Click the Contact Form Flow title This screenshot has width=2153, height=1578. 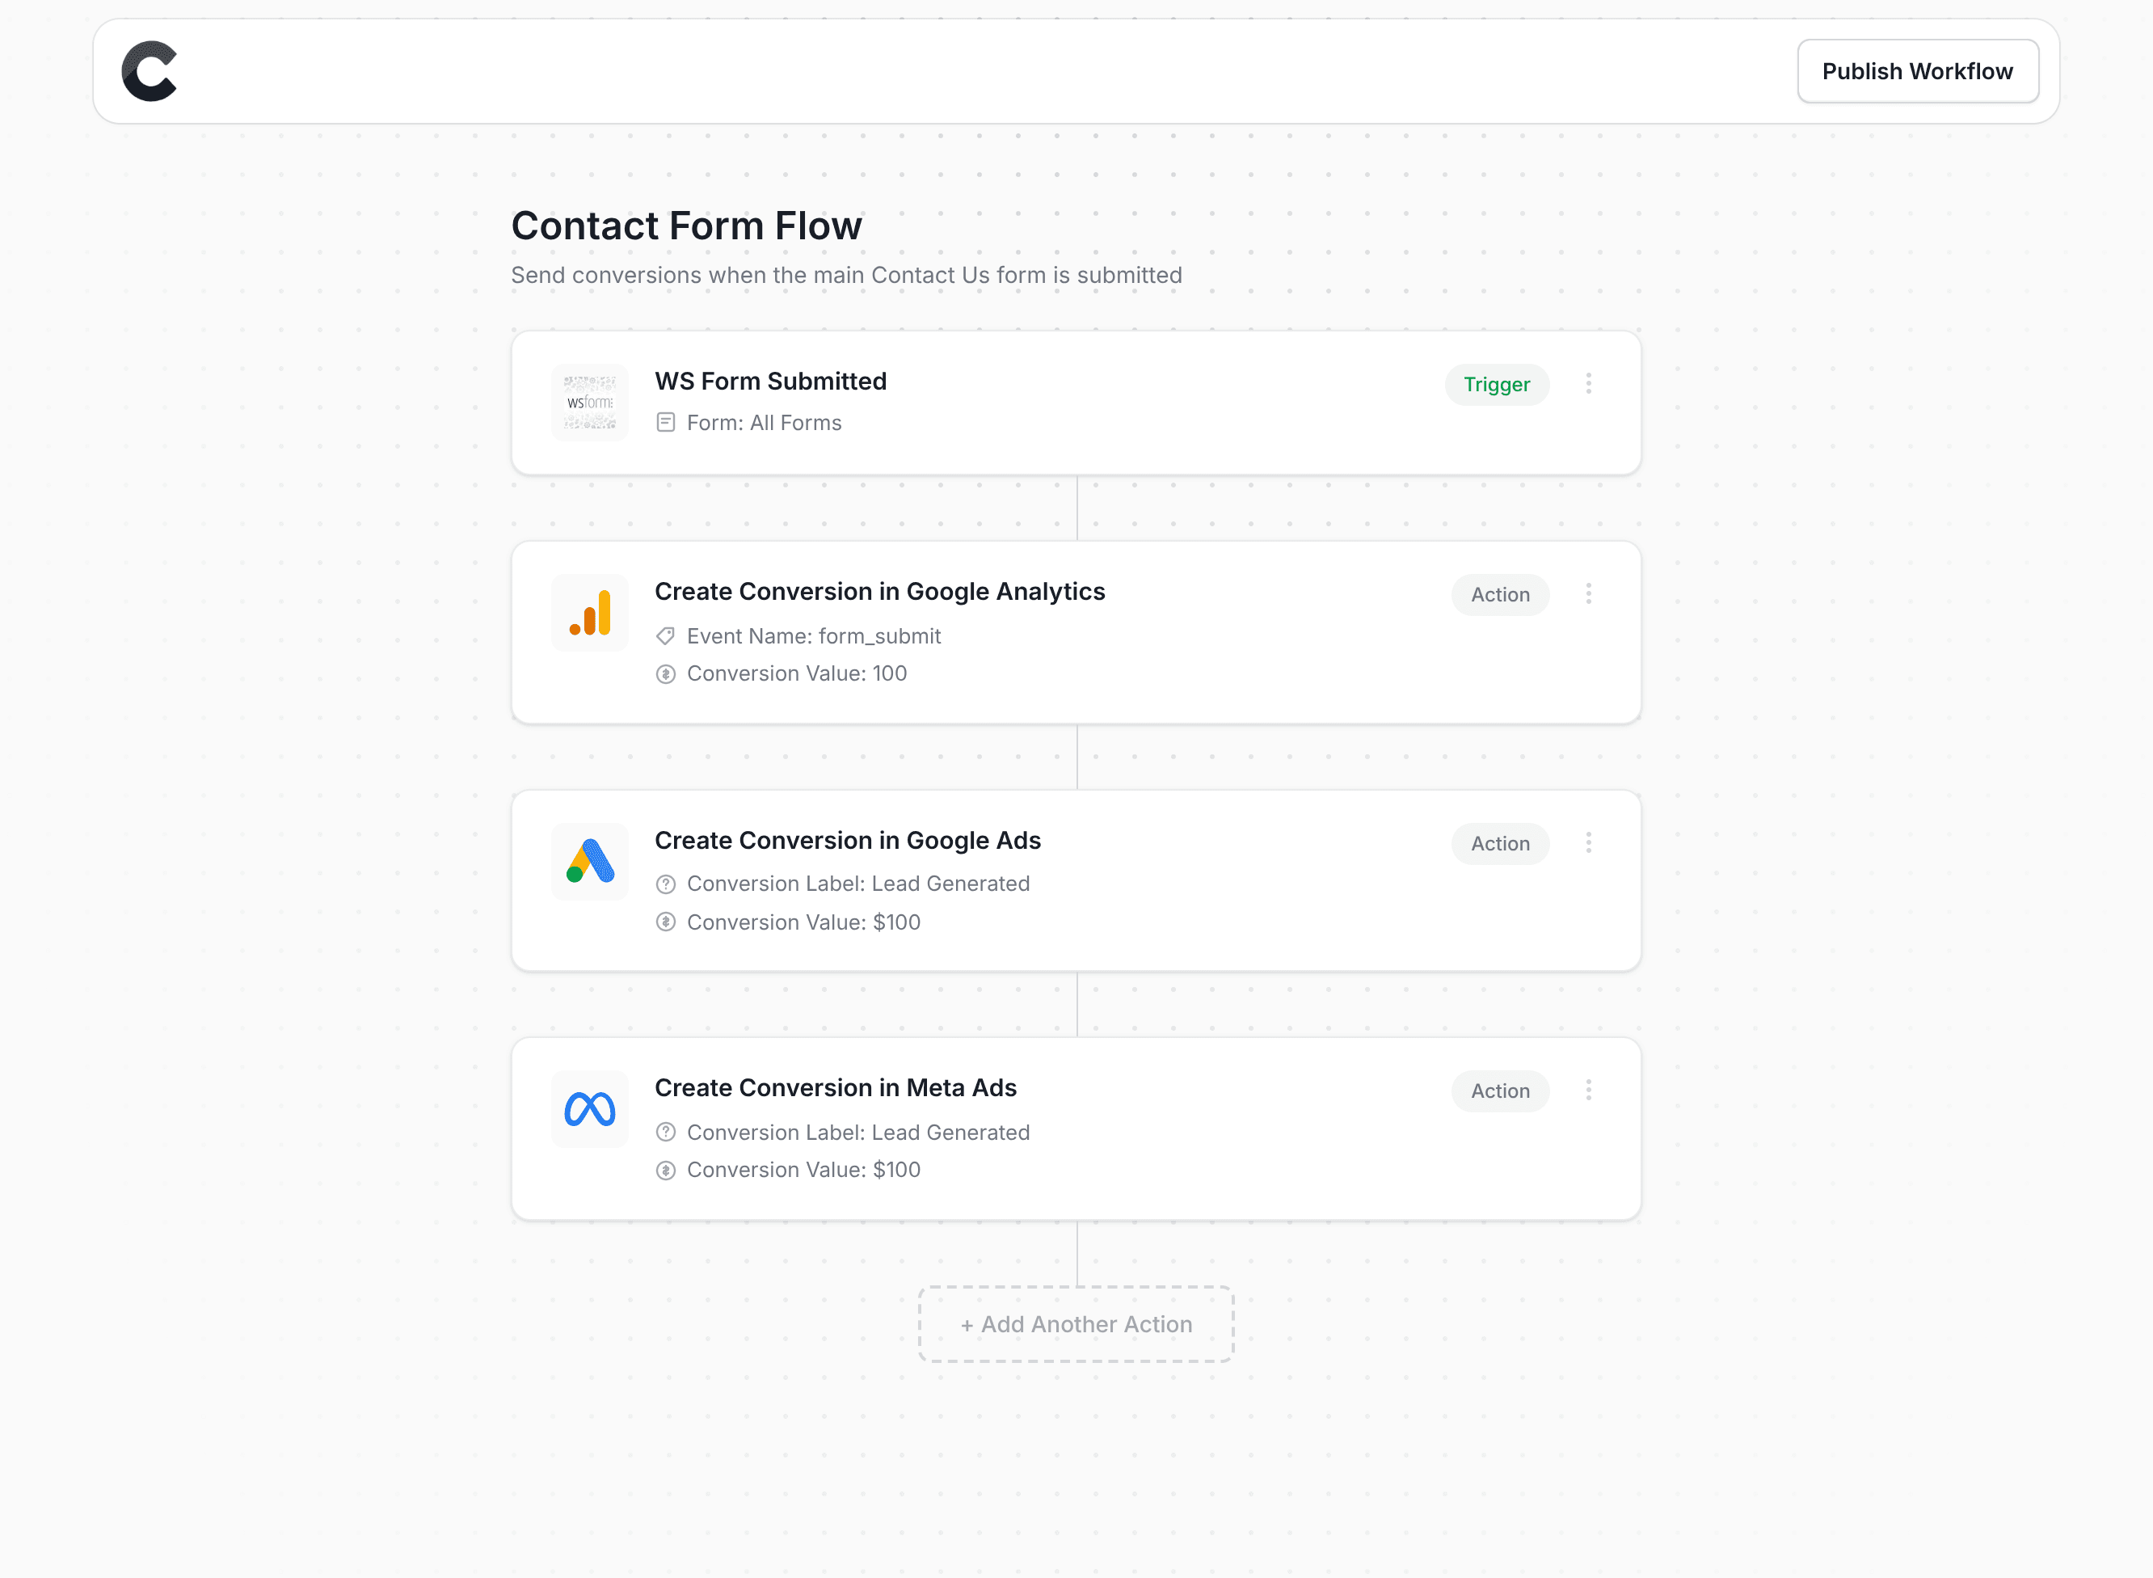click(686, 226)
